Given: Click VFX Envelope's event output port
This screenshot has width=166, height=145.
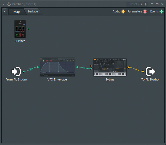Looking at the screenshot, I should 77,67.
